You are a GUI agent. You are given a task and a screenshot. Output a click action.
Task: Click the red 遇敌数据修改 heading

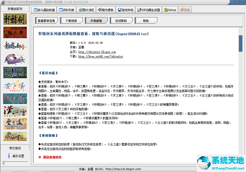[x=52, y=157]
